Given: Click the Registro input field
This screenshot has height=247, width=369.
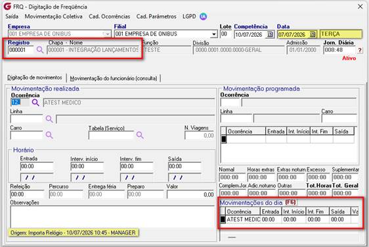Looking at the screenshot, I should 21,50.
